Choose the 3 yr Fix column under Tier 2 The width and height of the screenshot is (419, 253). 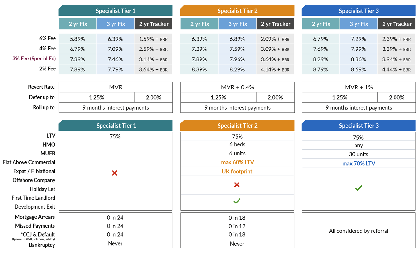pos(237,24)
